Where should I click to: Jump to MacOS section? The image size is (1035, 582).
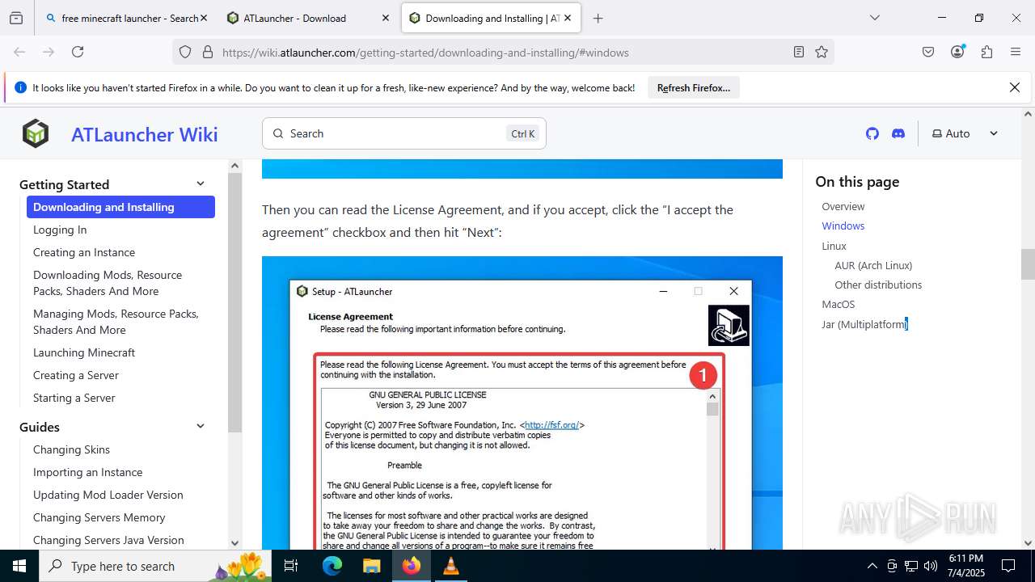(839, 304)
